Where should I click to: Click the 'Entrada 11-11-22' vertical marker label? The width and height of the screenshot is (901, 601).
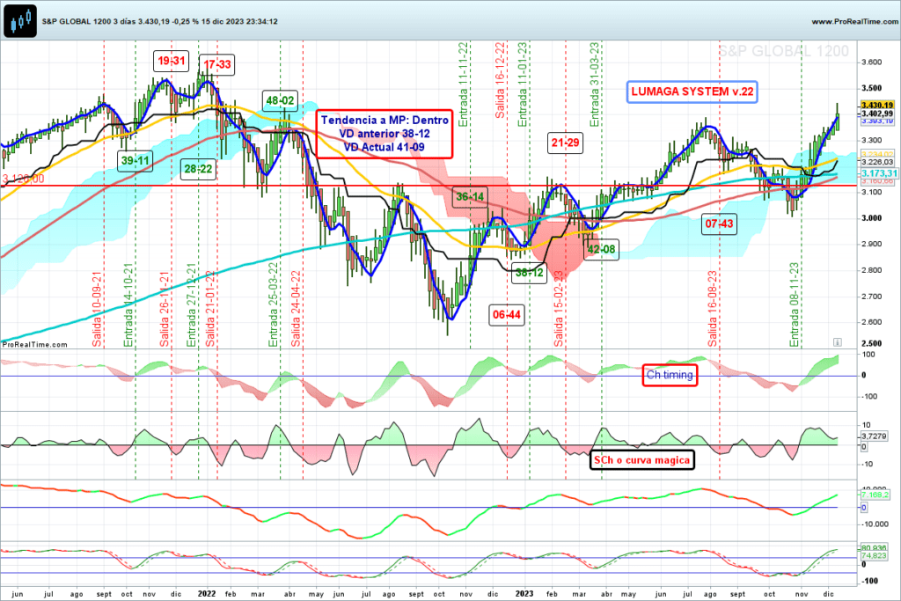(464, 84)
